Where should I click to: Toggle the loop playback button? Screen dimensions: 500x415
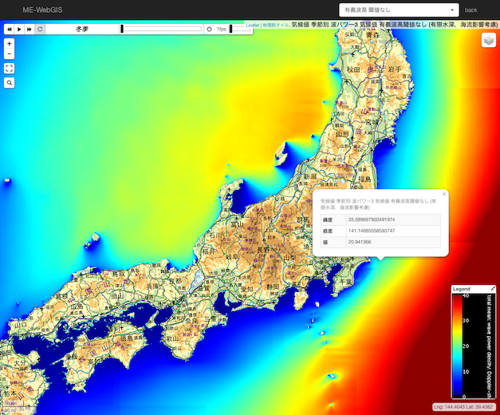coord(40,29)
